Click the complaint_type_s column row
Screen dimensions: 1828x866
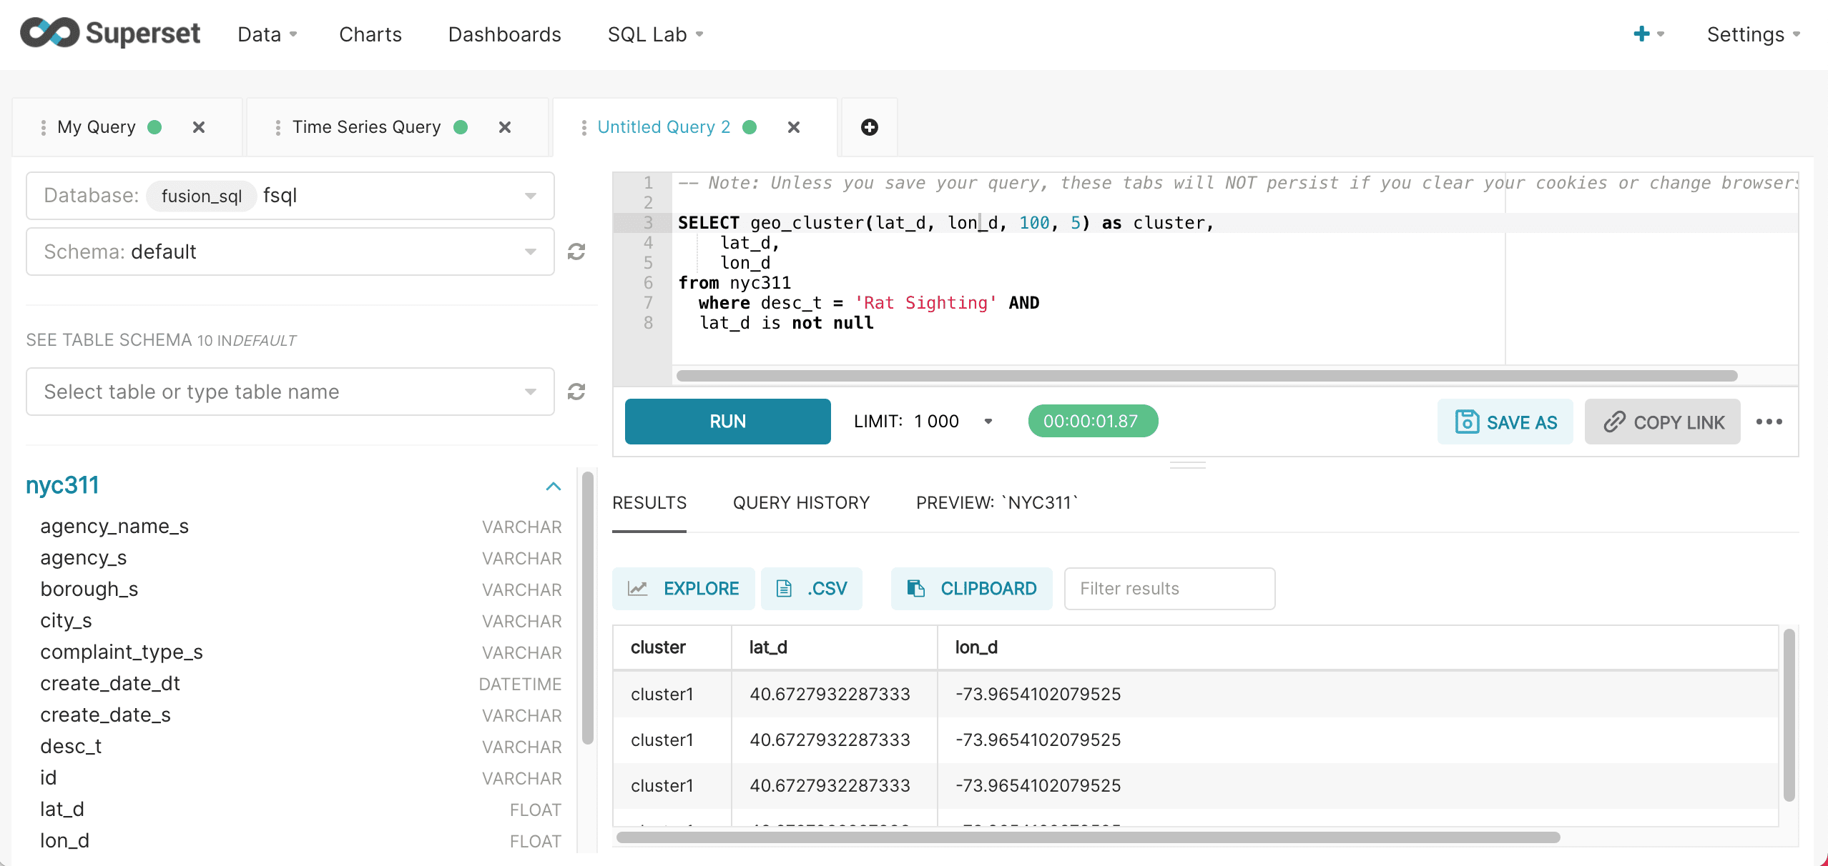point(300,652)
